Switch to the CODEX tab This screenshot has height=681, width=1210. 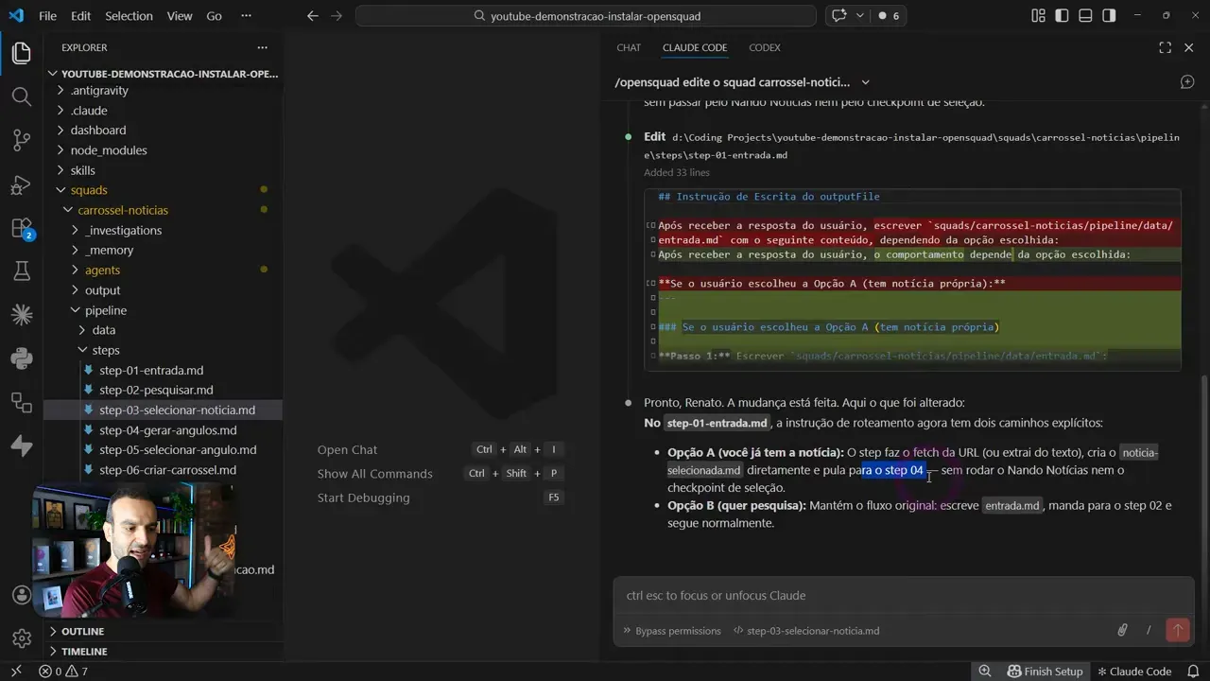[764, 47]
